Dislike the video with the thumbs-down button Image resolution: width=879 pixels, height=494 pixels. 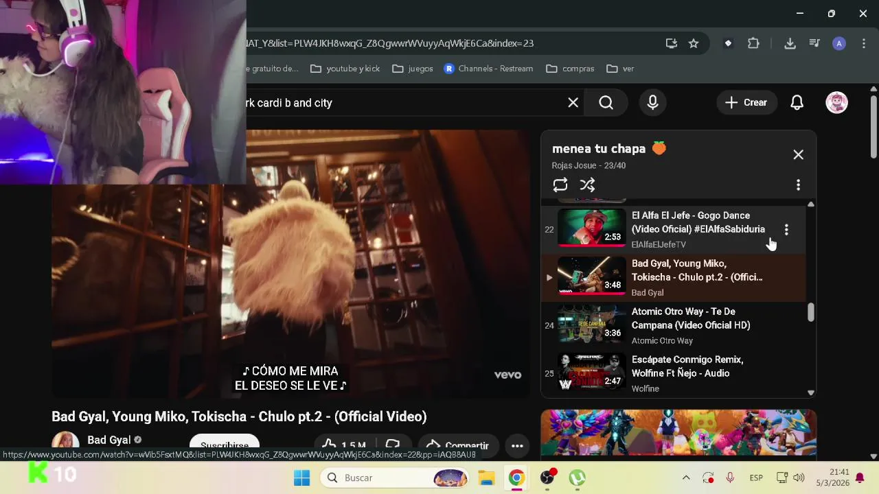[393, 445]
